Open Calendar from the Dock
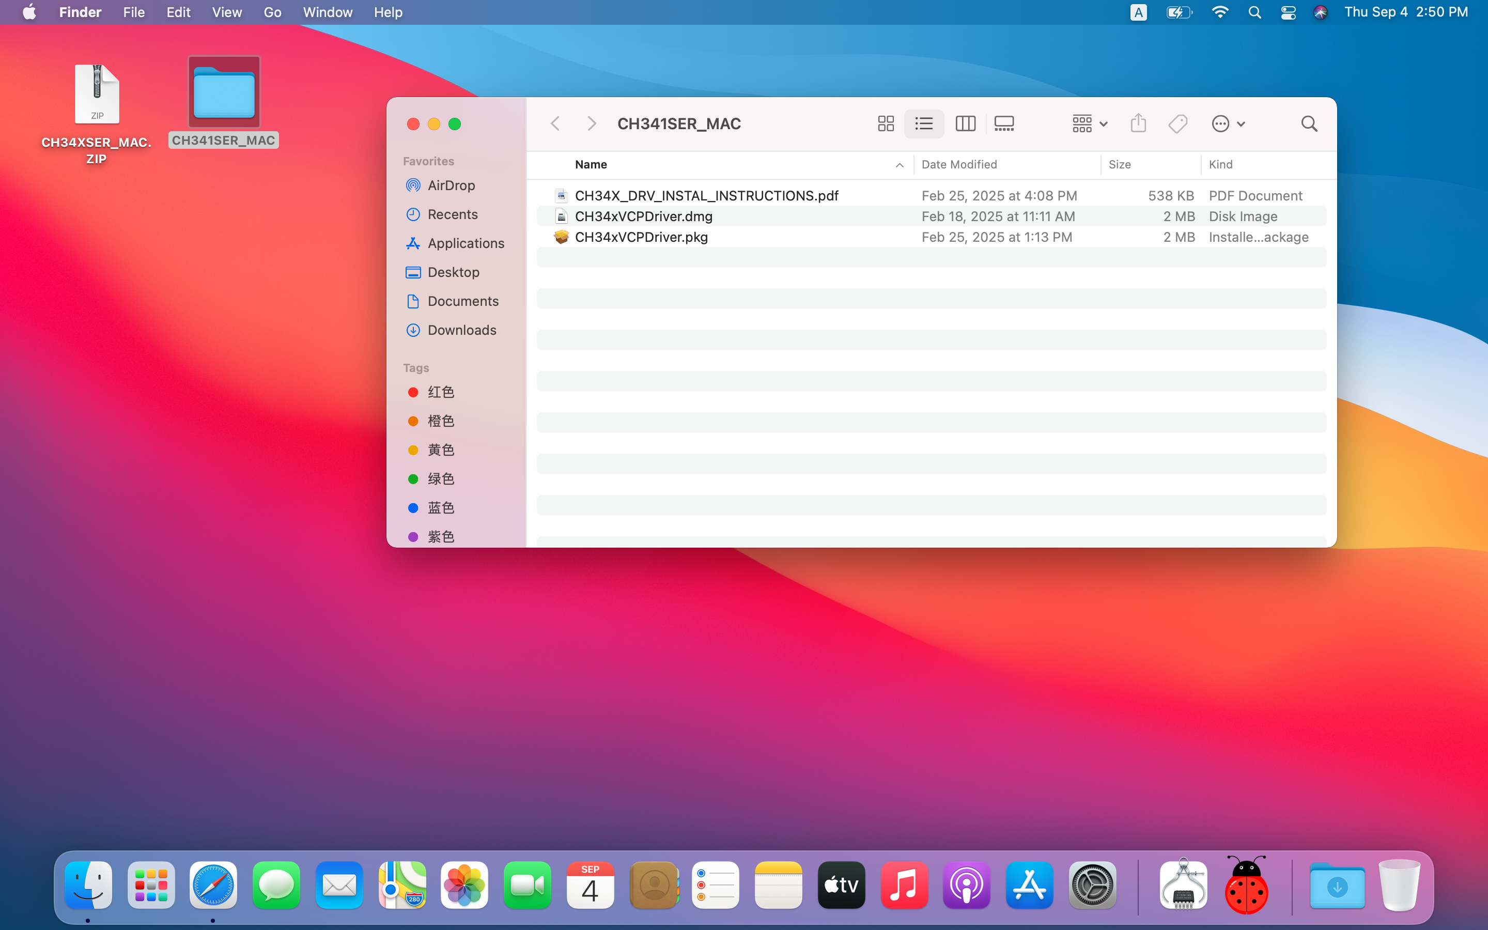Viewport: 1488px width, 930px height. tap(590, 885)
